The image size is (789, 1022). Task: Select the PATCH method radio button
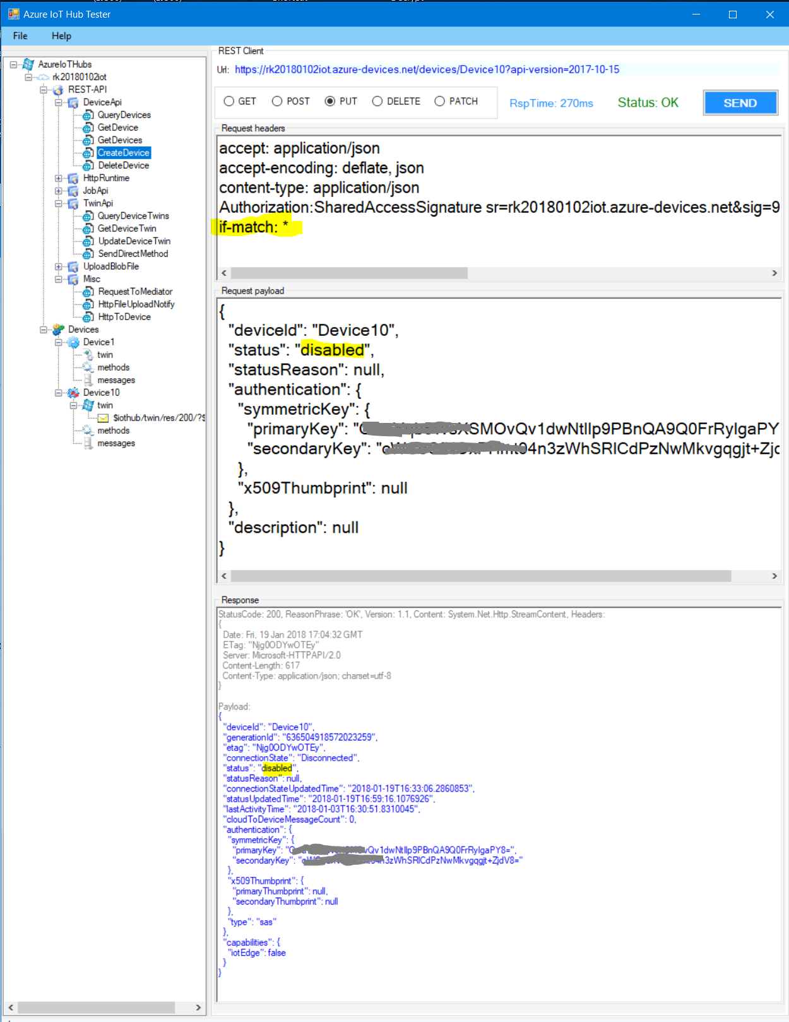click(440, 101)
